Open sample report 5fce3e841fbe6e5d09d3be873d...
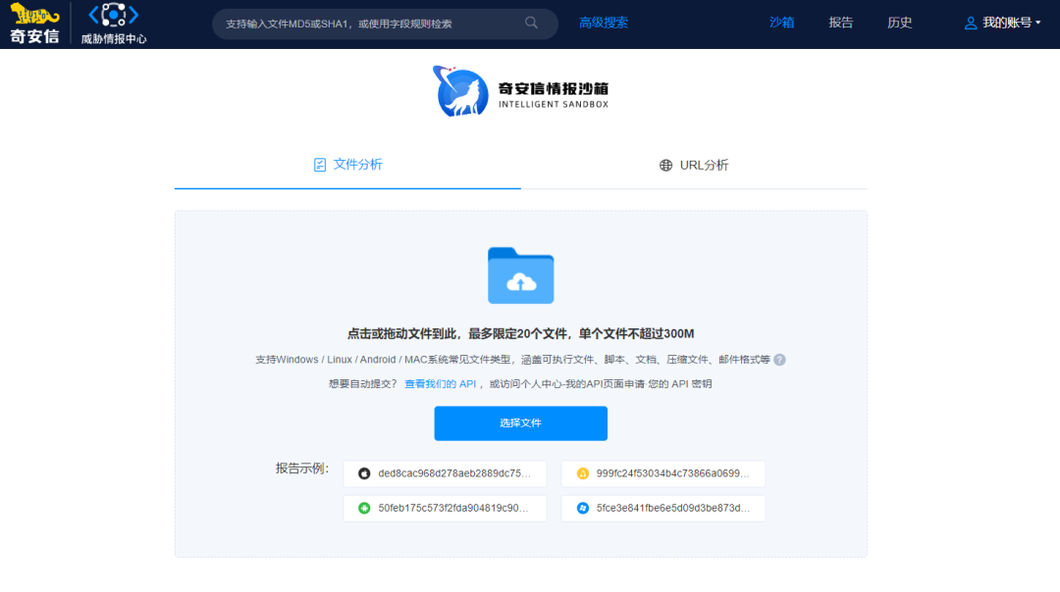Image resolution: width=1060 pixels, height=592 pixels. pos(663,509)
